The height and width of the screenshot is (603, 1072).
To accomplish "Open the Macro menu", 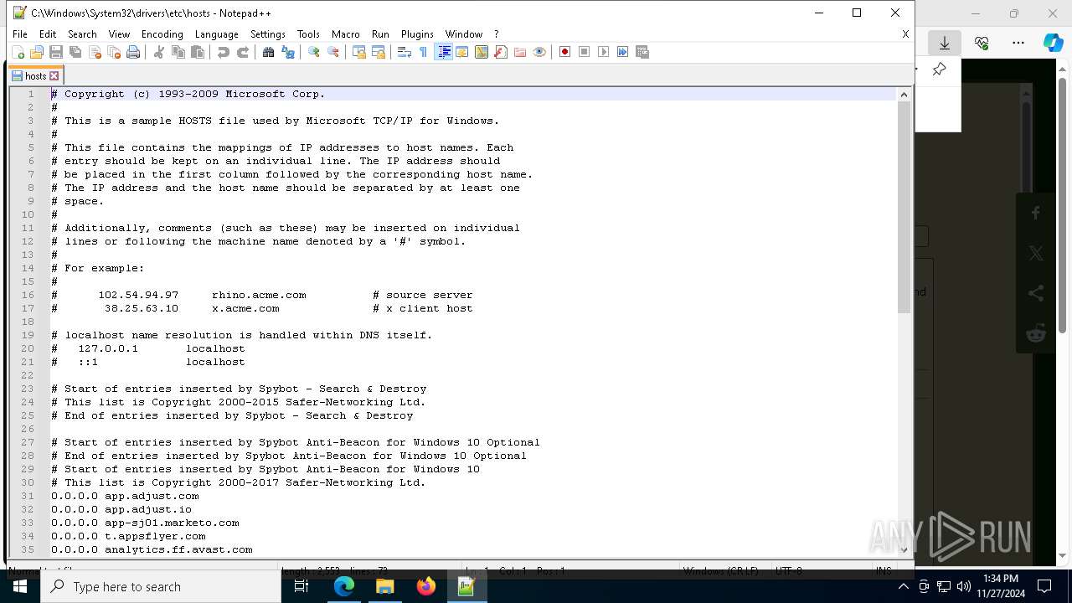I will (345, 34).
